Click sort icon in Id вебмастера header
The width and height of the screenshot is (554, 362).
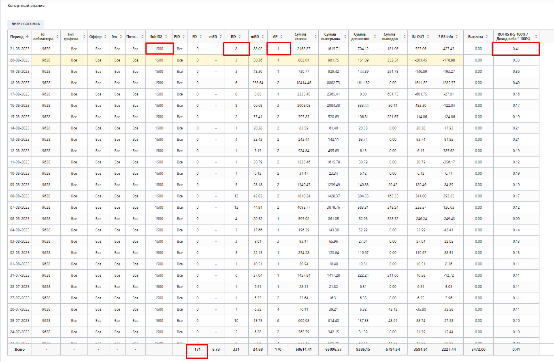[57, 36]
